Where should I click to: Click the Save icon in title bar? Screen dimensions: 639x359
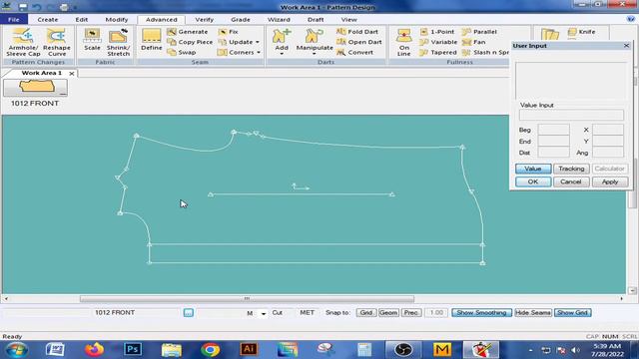click(x=23, y=7)
